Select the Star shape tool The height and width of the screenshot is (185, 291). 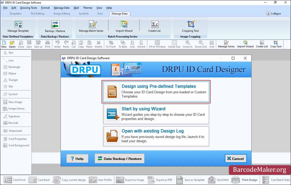(8, 86)
